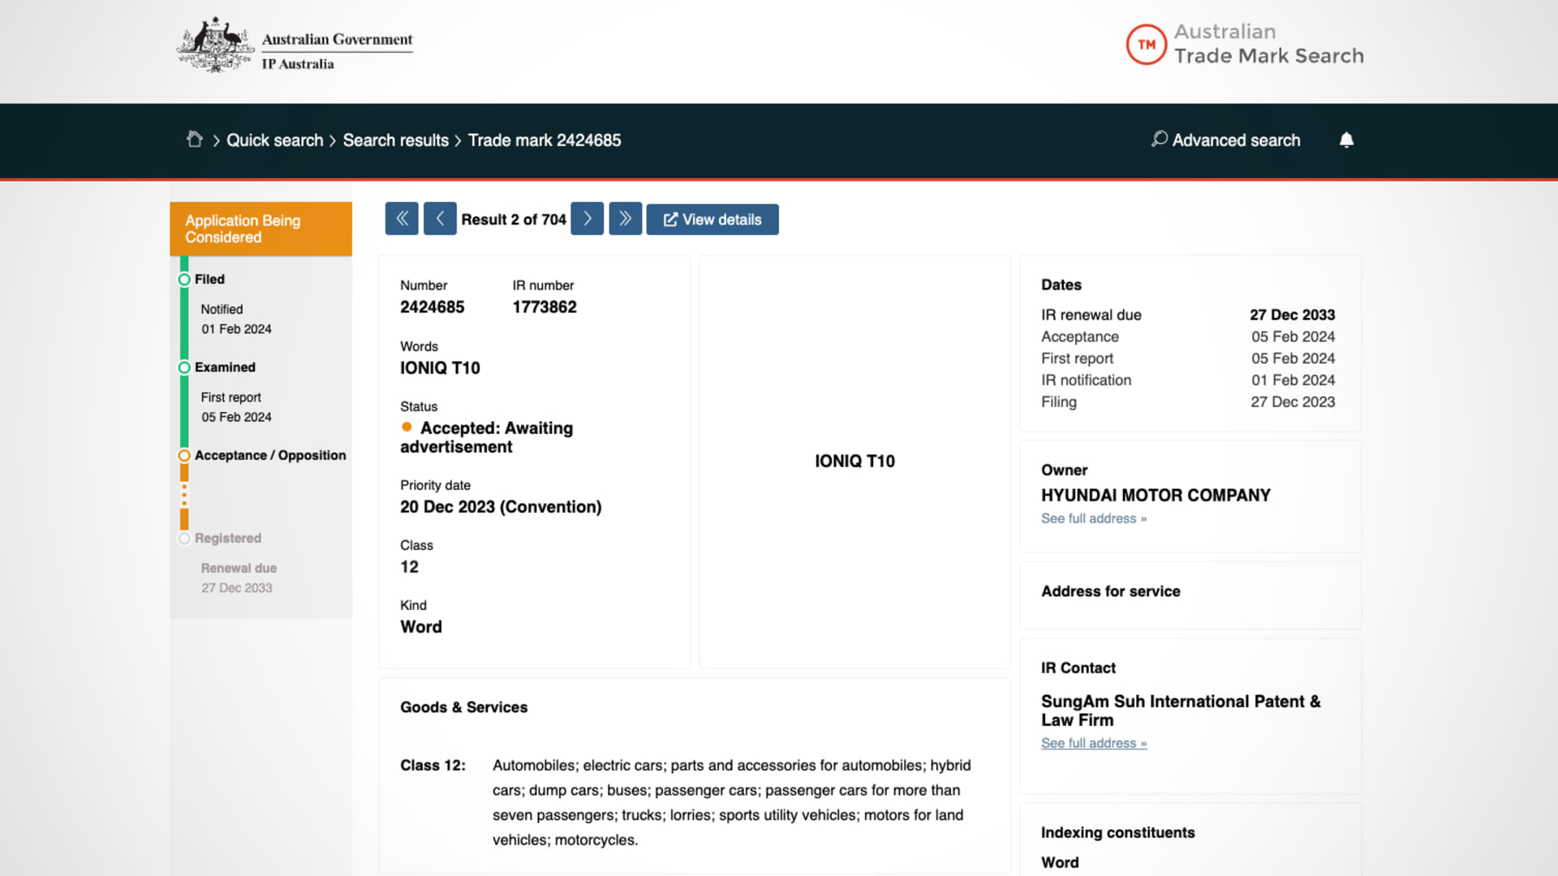Viewport: 1558px width, 876px height.
Task: Click the Australian Government IP Australia logo
Action: point(295,45)
